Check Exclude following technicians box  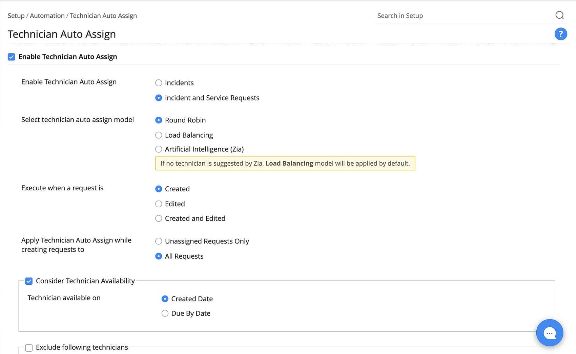[x=29, y=348]
